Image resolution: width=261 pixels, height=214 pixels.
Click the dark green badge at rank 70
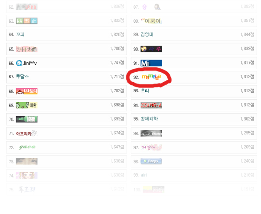click(27, 119)
